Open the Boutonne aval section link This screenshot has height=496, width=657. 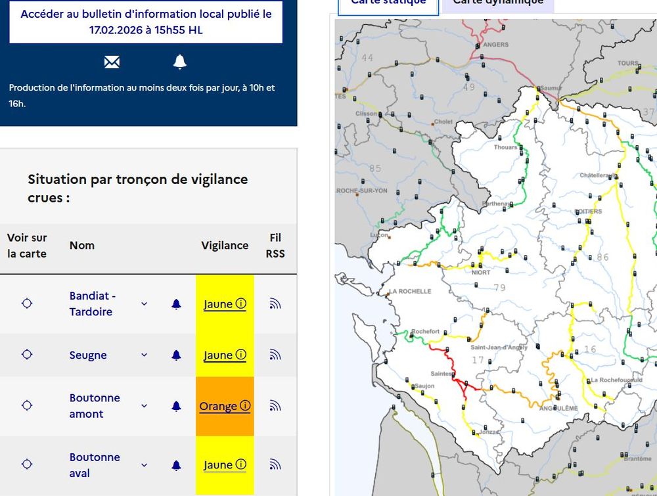click(x=95, y=465)
